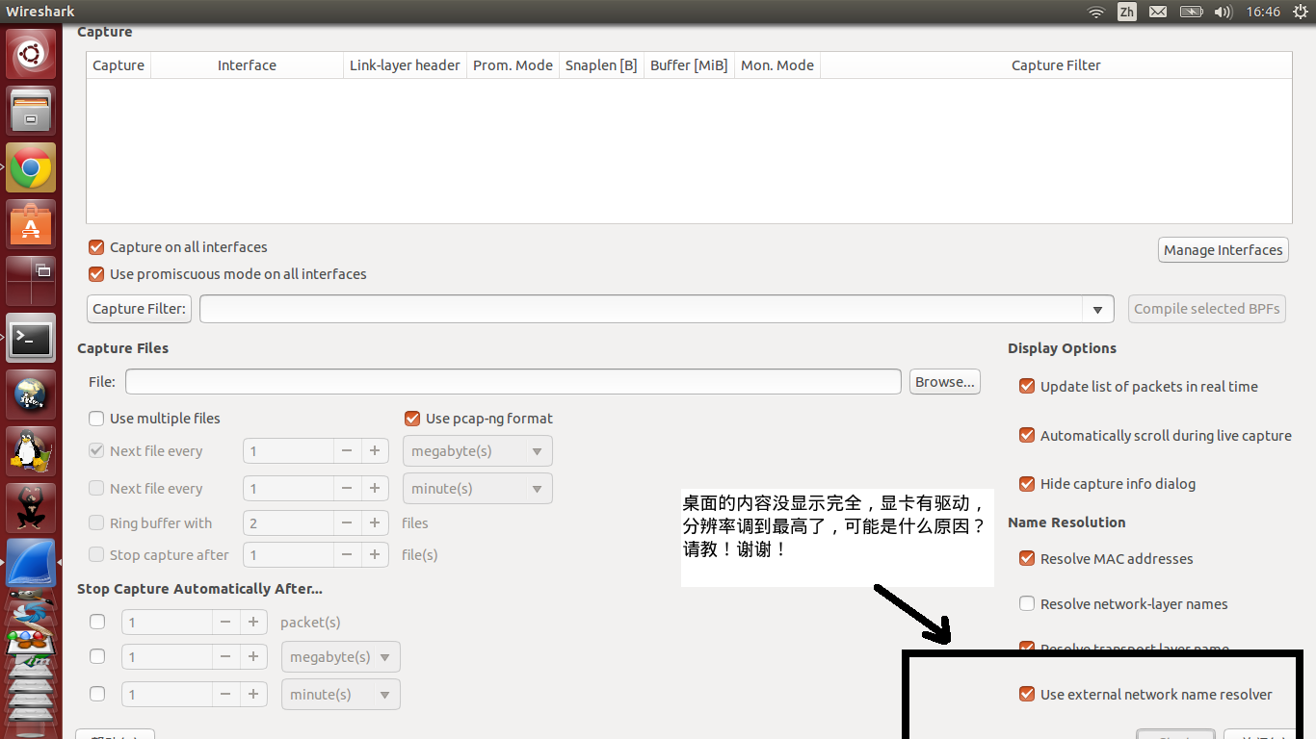This screenshot has height=739, width=1316.
Task: Sort by the Interface column header
Action: [247, 65]
